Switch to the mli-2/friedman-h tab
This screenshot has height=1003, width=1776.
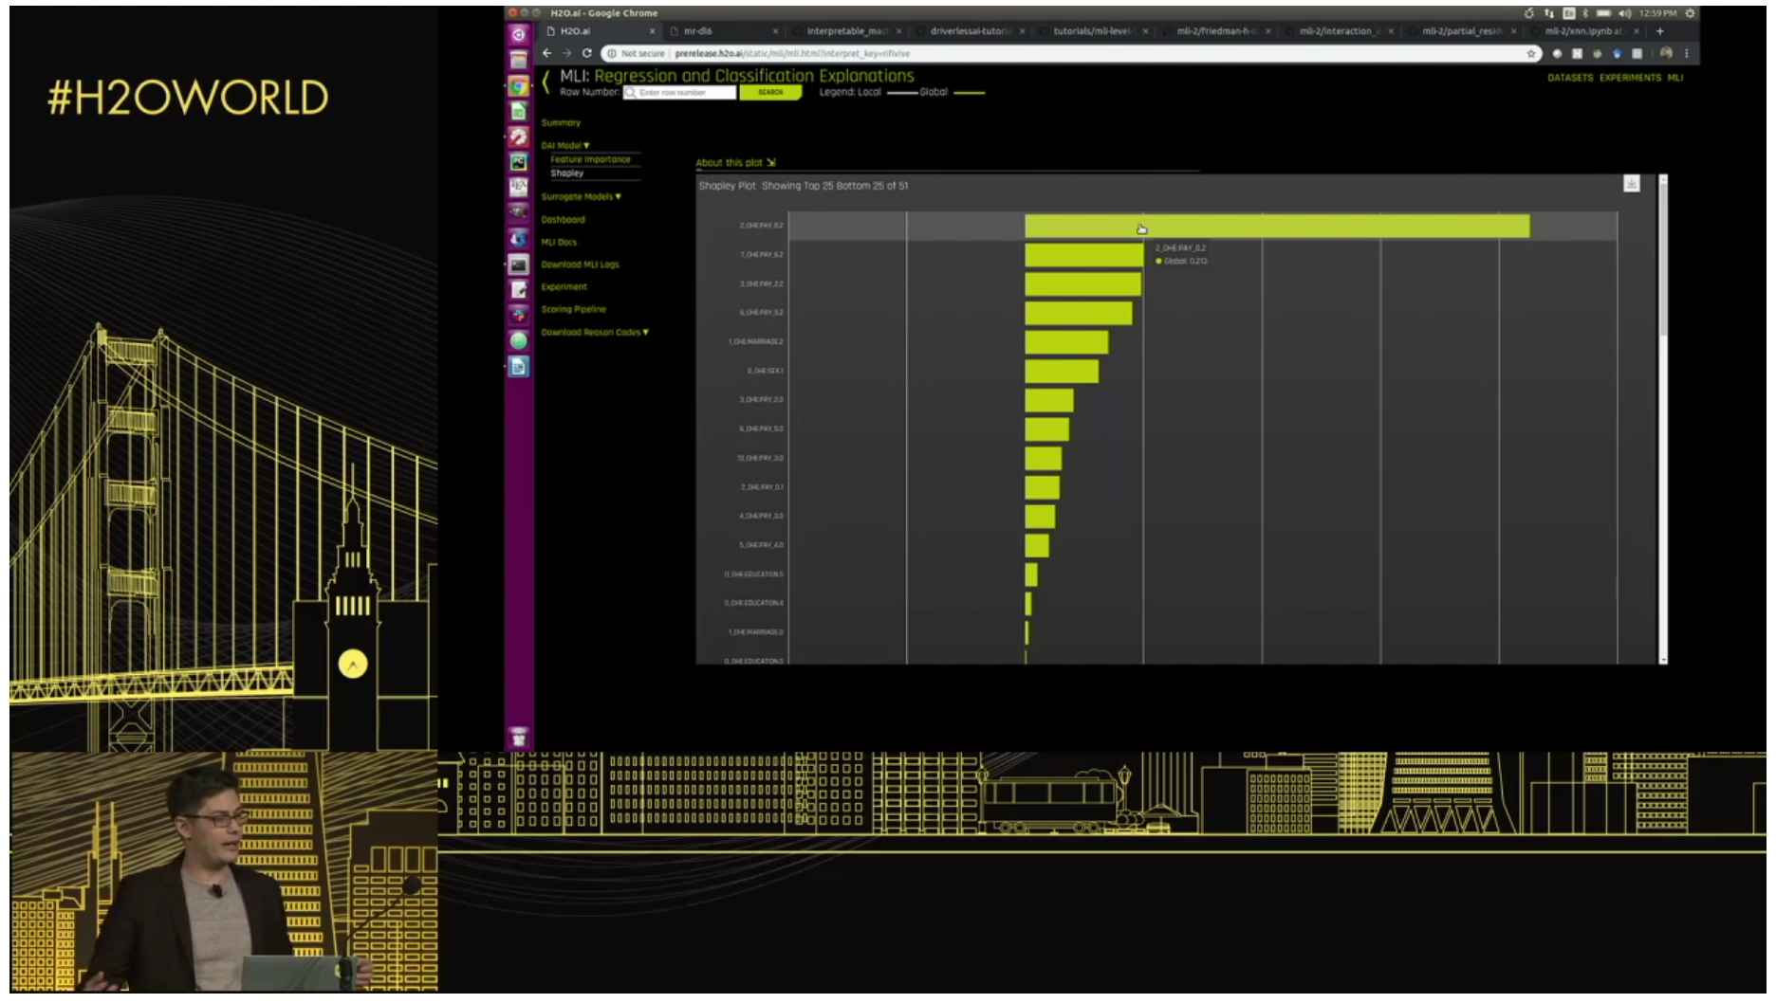pos(1215,31)
